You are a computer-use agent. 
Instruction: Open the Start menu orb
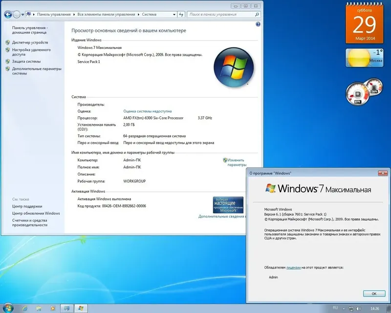point(8,308)
